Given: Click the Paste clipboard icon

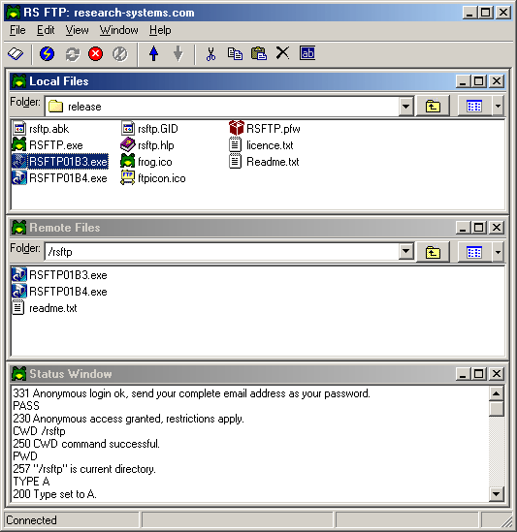Looking at the screenshot, I should point(258,53).
